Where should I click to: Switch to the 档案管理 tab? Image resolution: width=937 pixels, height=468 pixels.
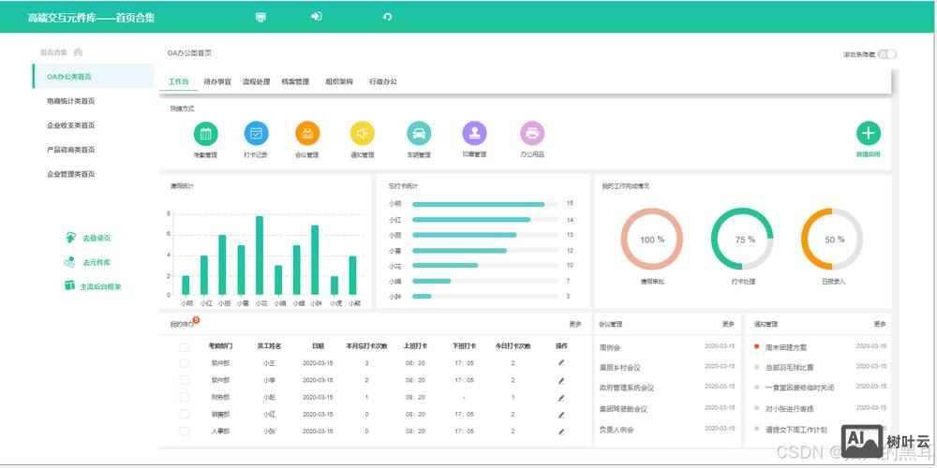click(295, 81)
